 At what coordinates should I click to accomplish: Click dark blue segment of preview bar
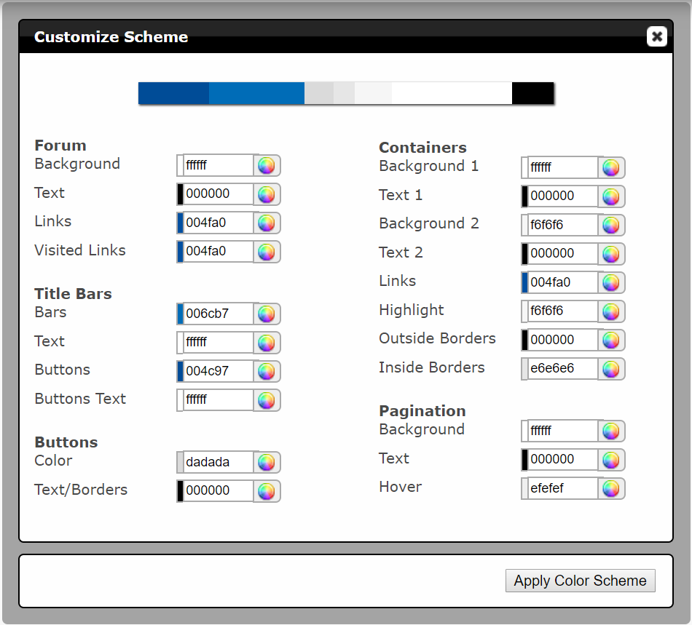click(x=173, y=93)
